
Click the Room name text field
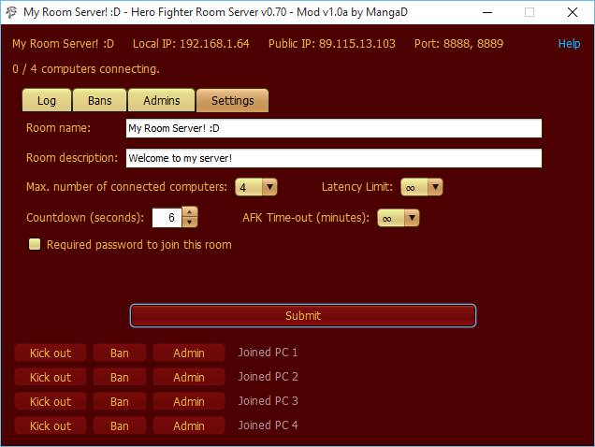point(333,128)
